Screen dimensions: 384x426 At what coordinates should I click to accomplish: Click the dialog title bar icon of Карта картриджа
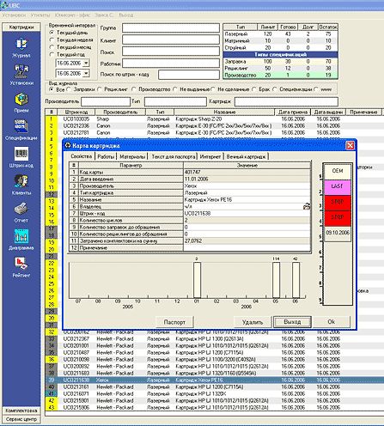(68, 145)
